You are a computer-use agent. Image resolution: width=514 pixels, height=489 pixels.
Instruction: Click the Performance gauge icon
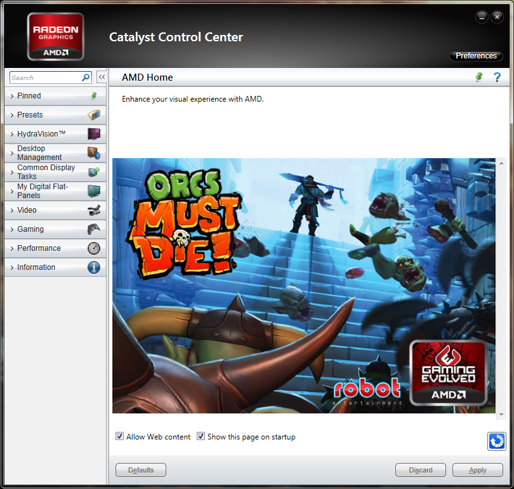pyautogui.click(x=94, y=248)
